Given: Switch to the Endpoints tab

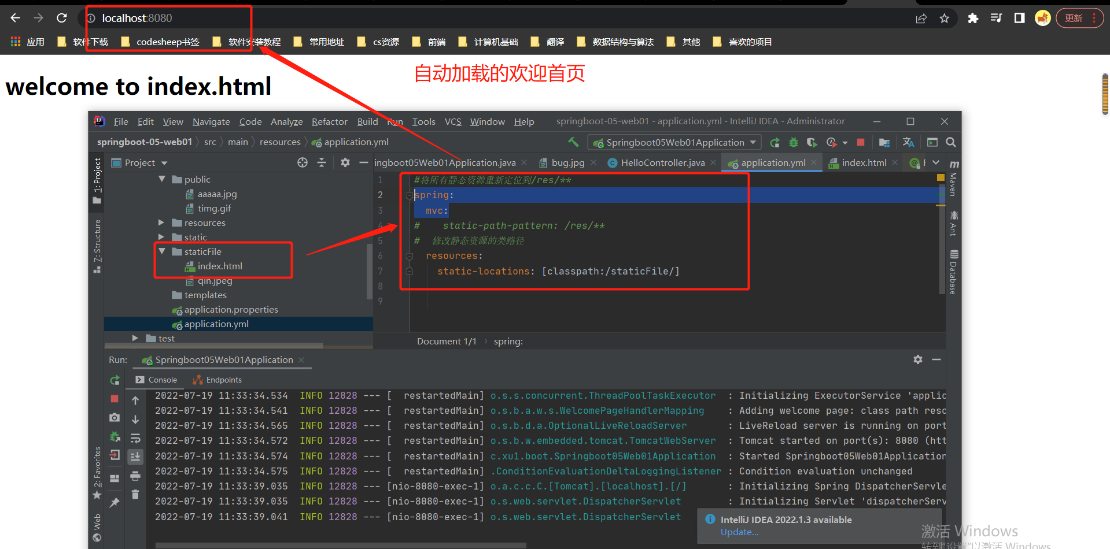Looking at the screenshot, I should click(x=217, y=380).
